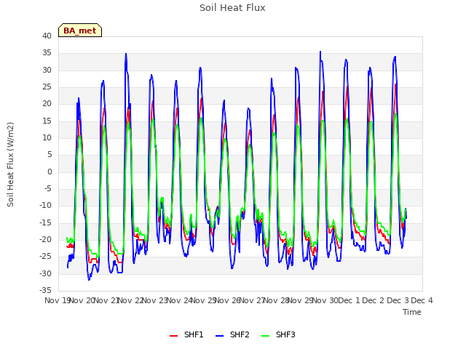Click the -10 y-axis tick label
Screen dimensions: 466x349
[x=45, y=205]
